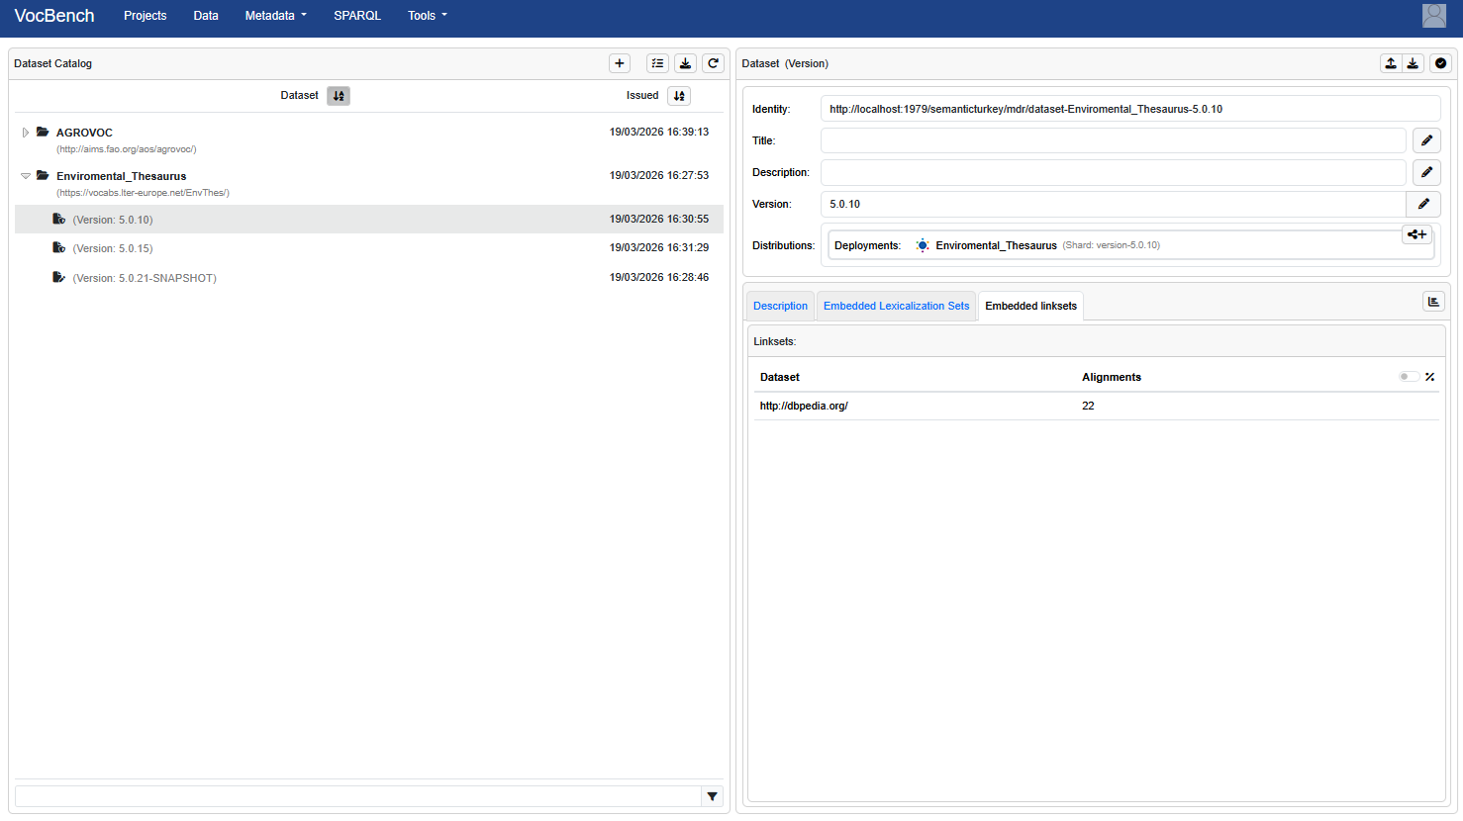Open the bar chart icon beside tabs

tap(1433, 302)
